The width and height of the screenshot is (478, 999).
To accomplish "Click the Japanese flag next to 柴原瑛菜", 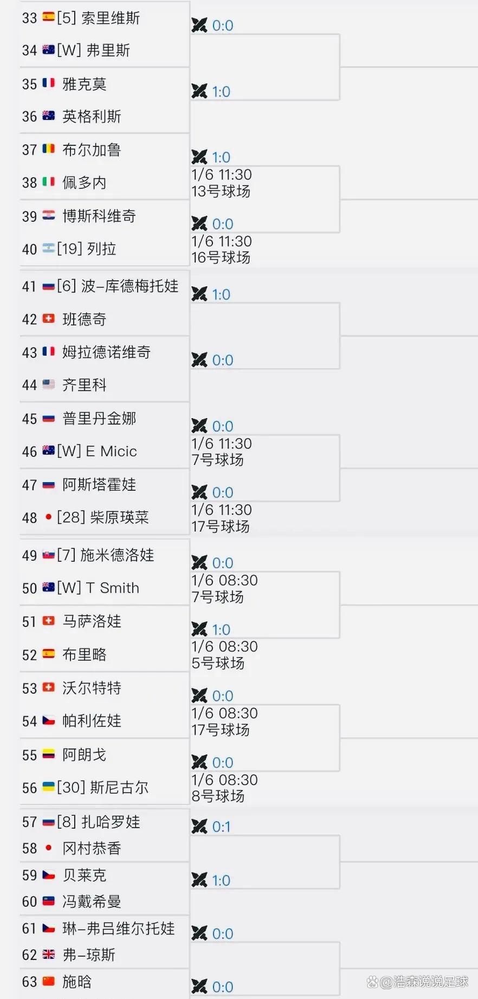I will coord(49,517).
